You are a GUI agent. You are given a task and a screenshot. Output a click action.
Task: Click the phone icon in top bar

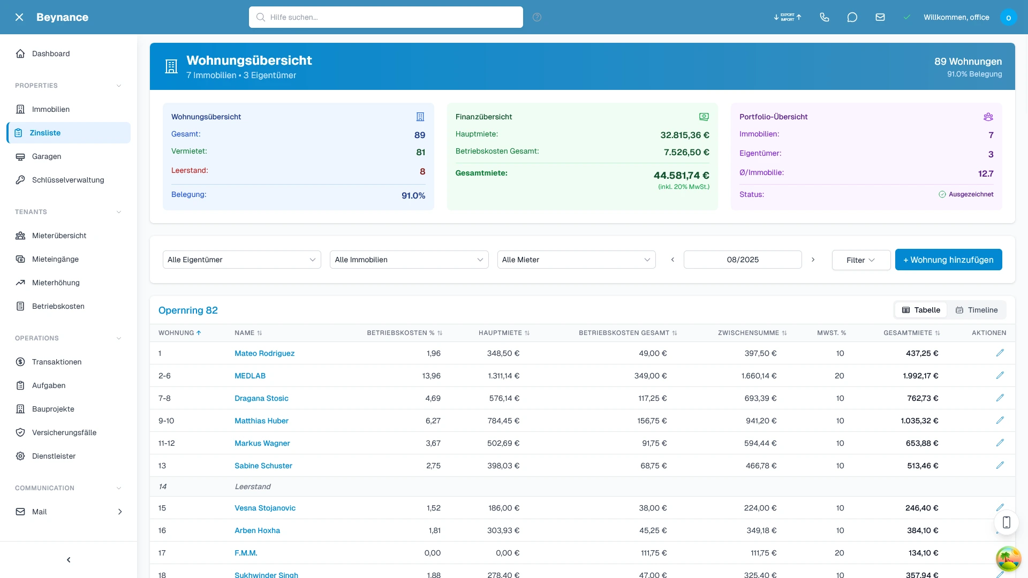pos(825,17)
